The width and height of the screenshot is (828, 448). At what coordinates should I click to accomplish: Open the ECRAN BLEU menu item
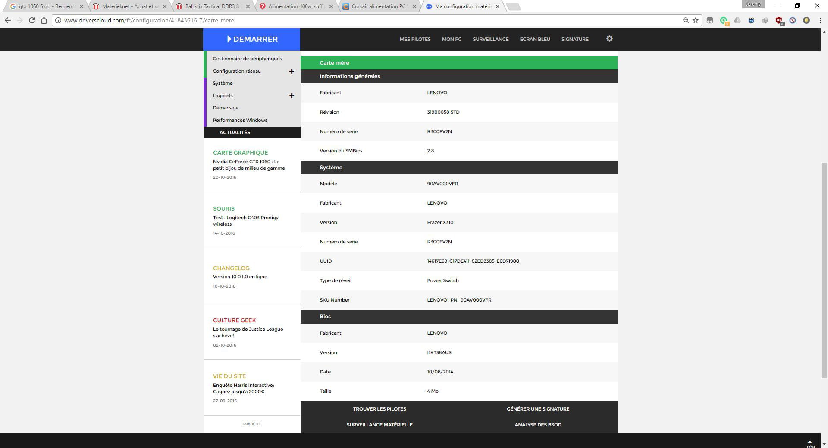point(535,39)
